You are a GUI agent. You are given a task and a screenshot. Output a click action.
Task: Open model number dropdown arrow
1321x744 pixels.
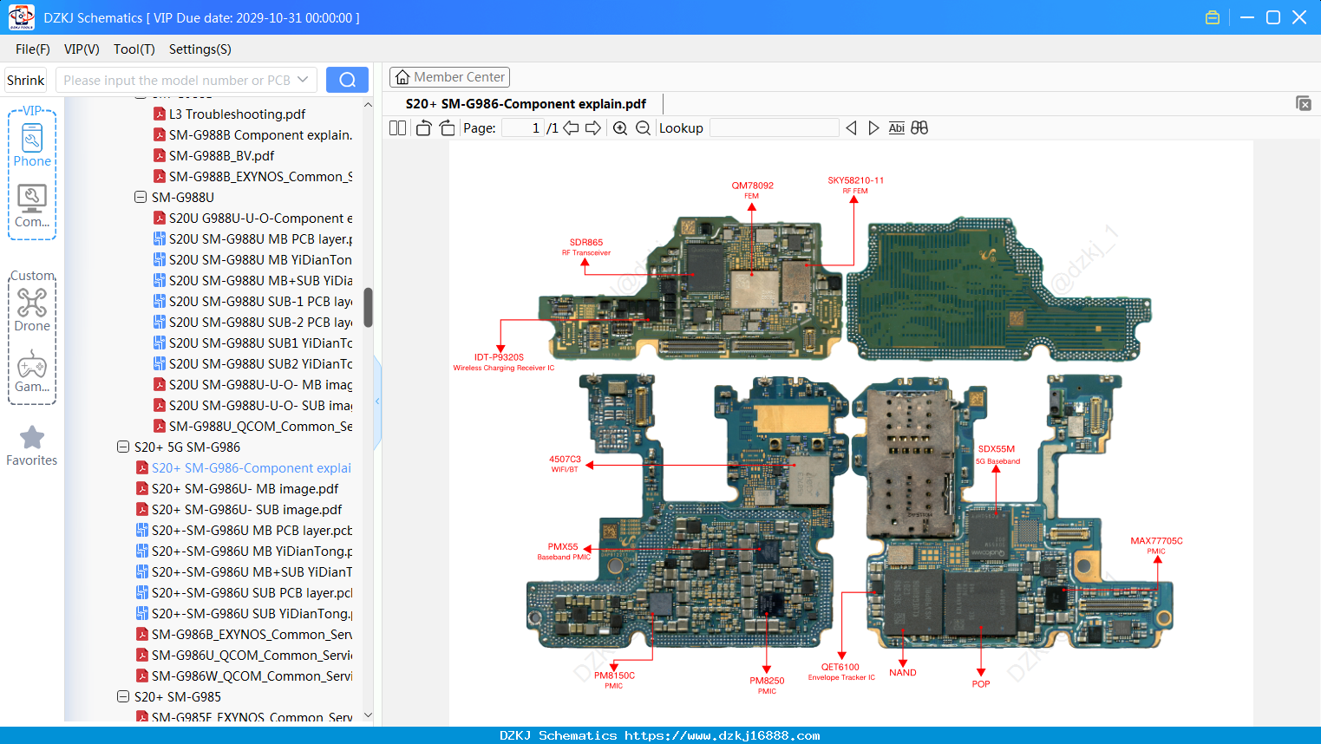coord(303,80)
